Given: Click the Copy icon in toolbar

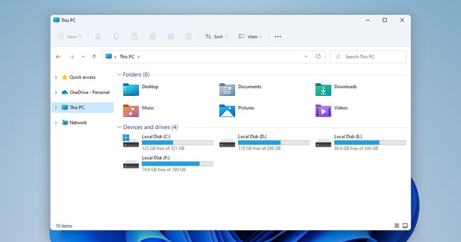Looking at the screenshot, I should pos(116,36).
